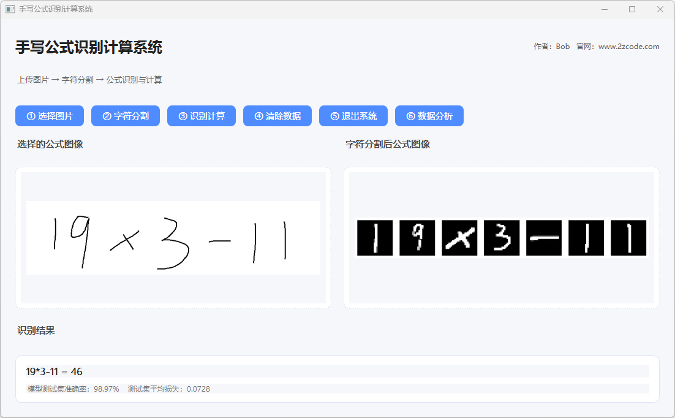Click the handwritten 19×3−11 formula image
Viewport: 675px width, 418px height.
pos(173,238)
